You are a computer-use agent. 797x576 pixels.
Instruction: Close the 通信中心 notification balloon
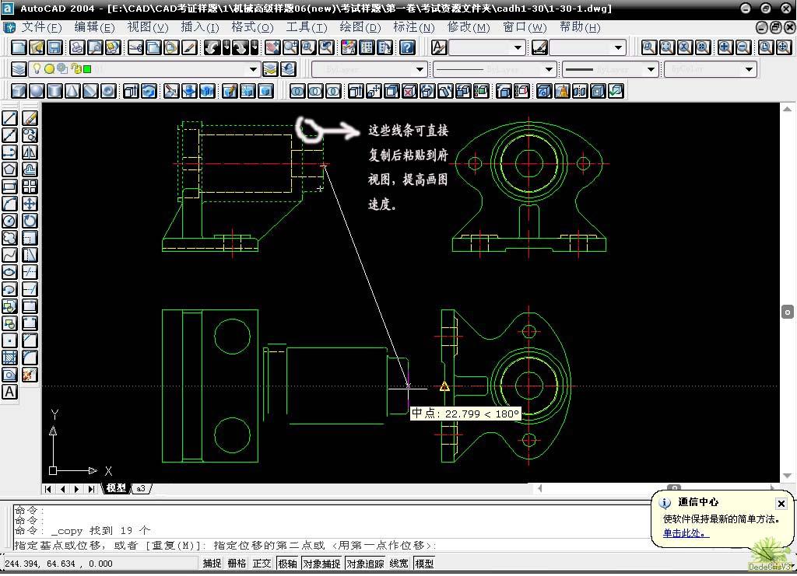[x=781, y=504]
